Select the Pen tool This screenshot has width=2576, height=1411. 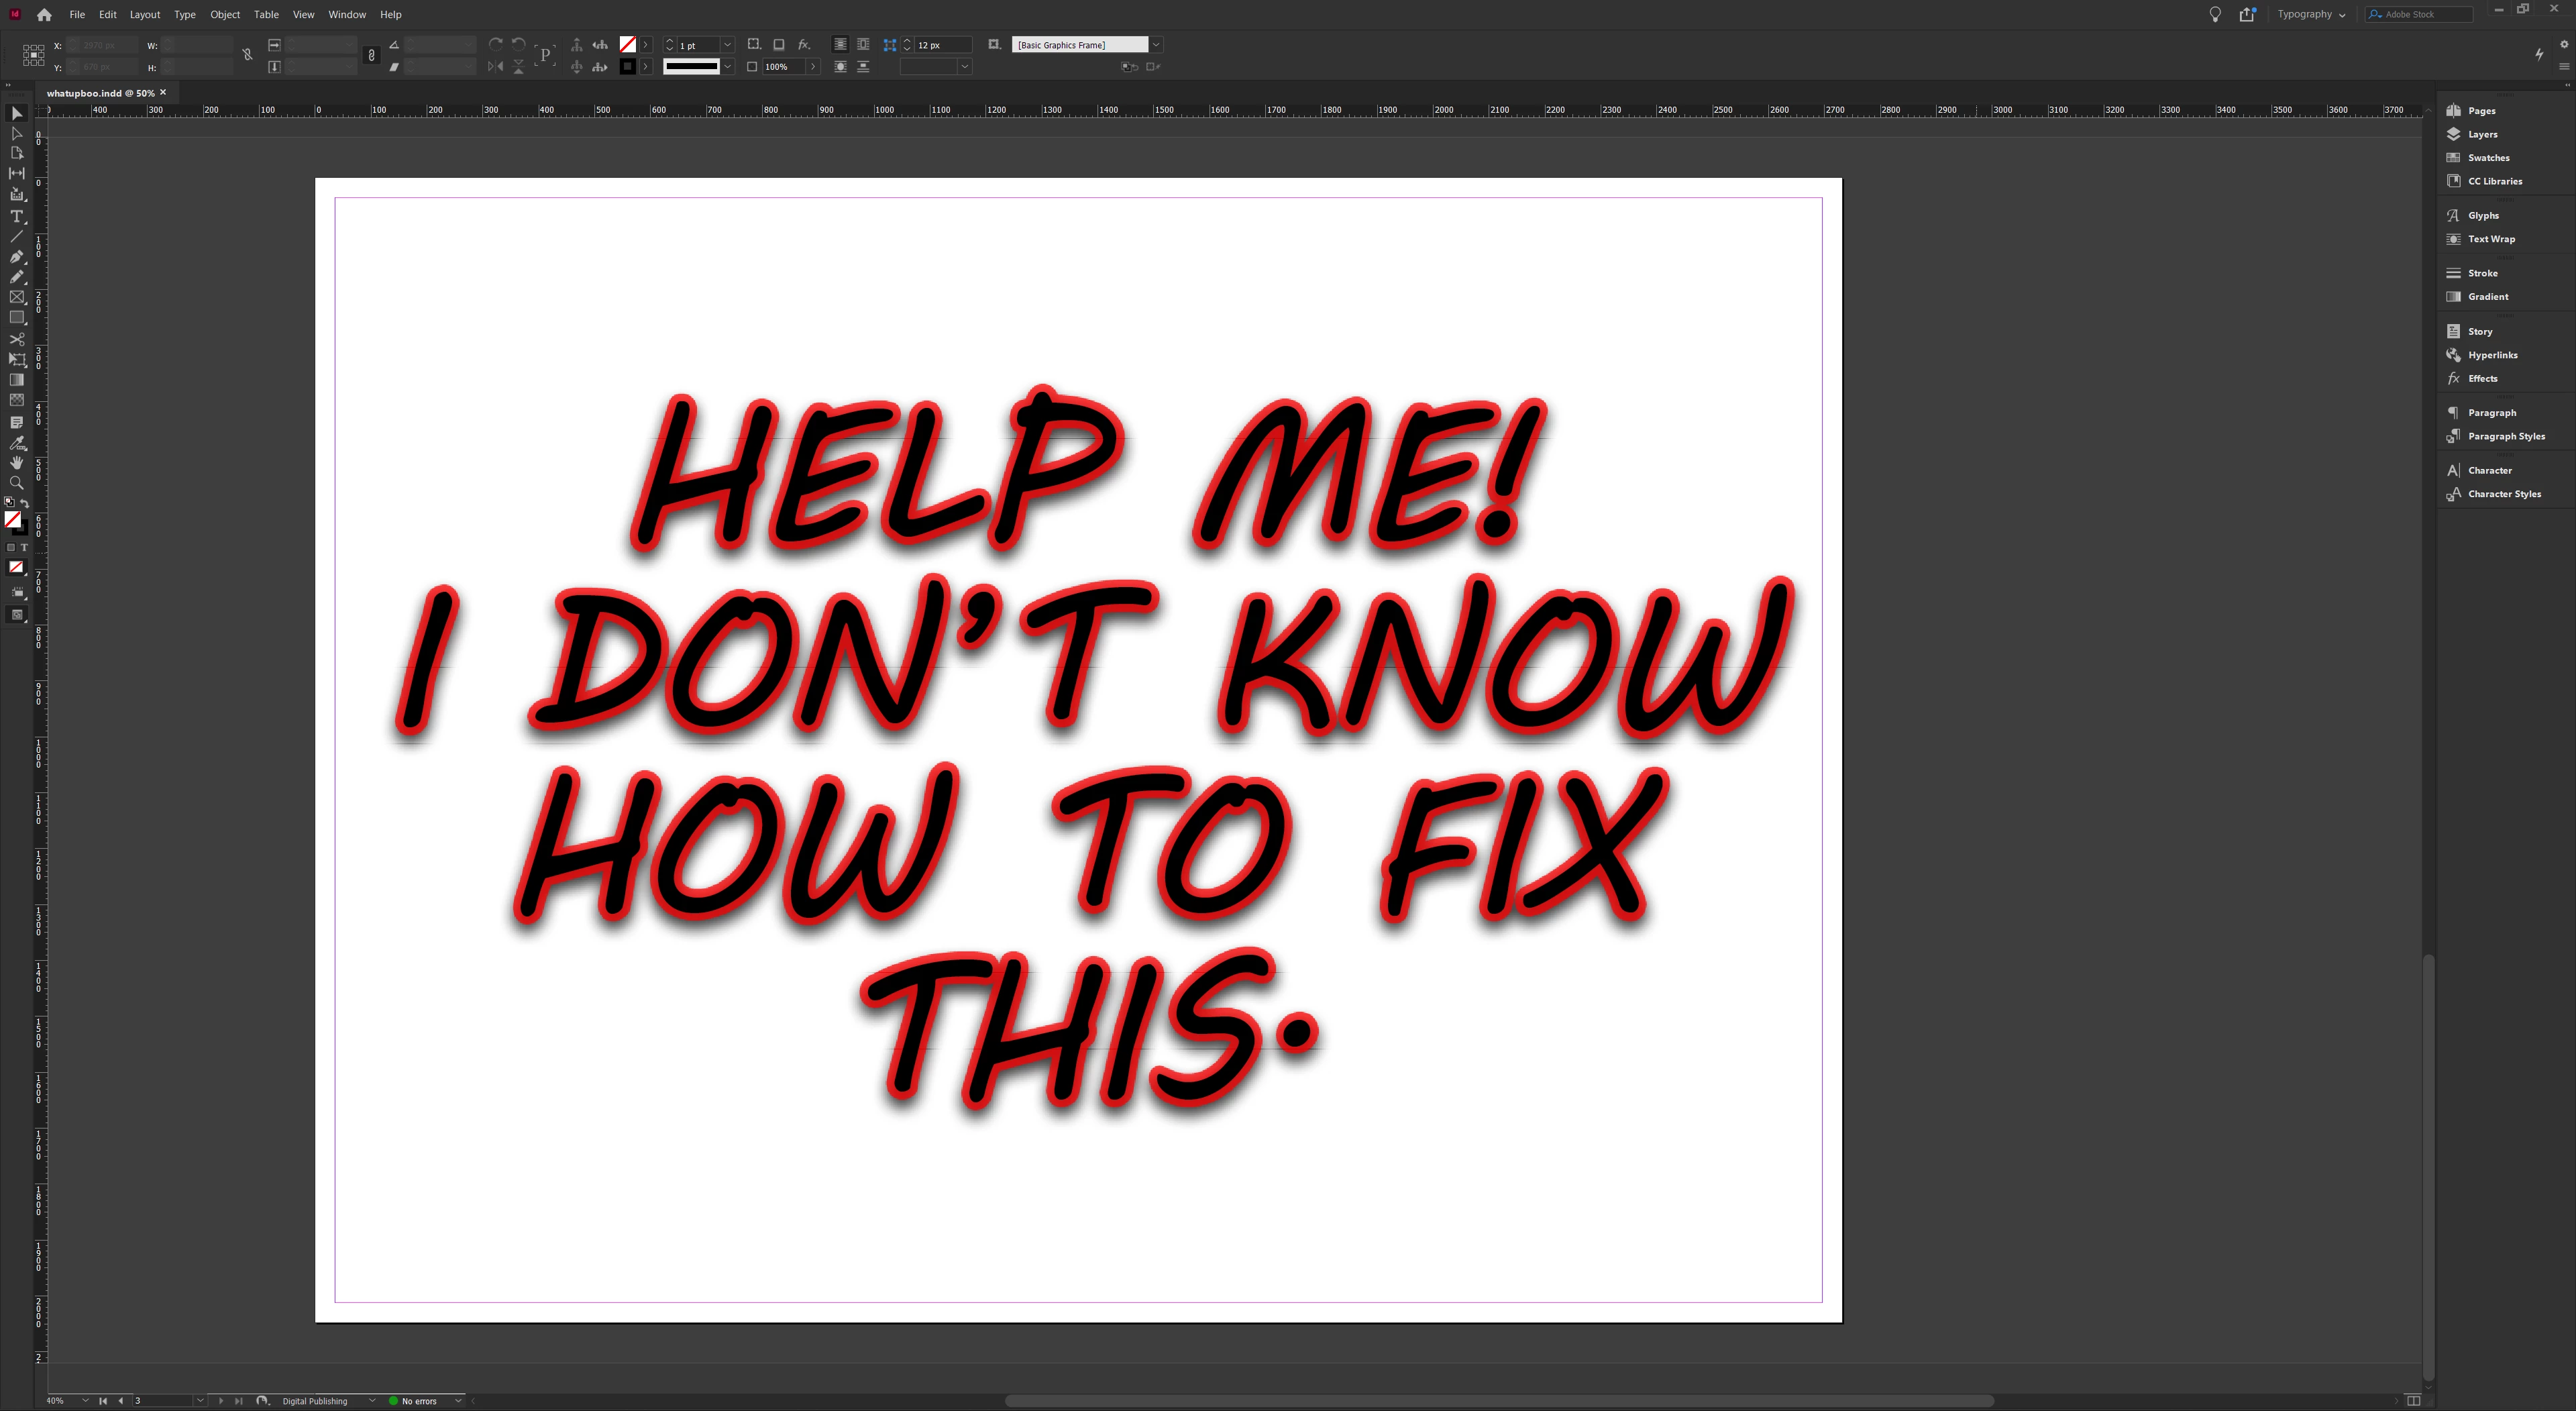[17, 257]
